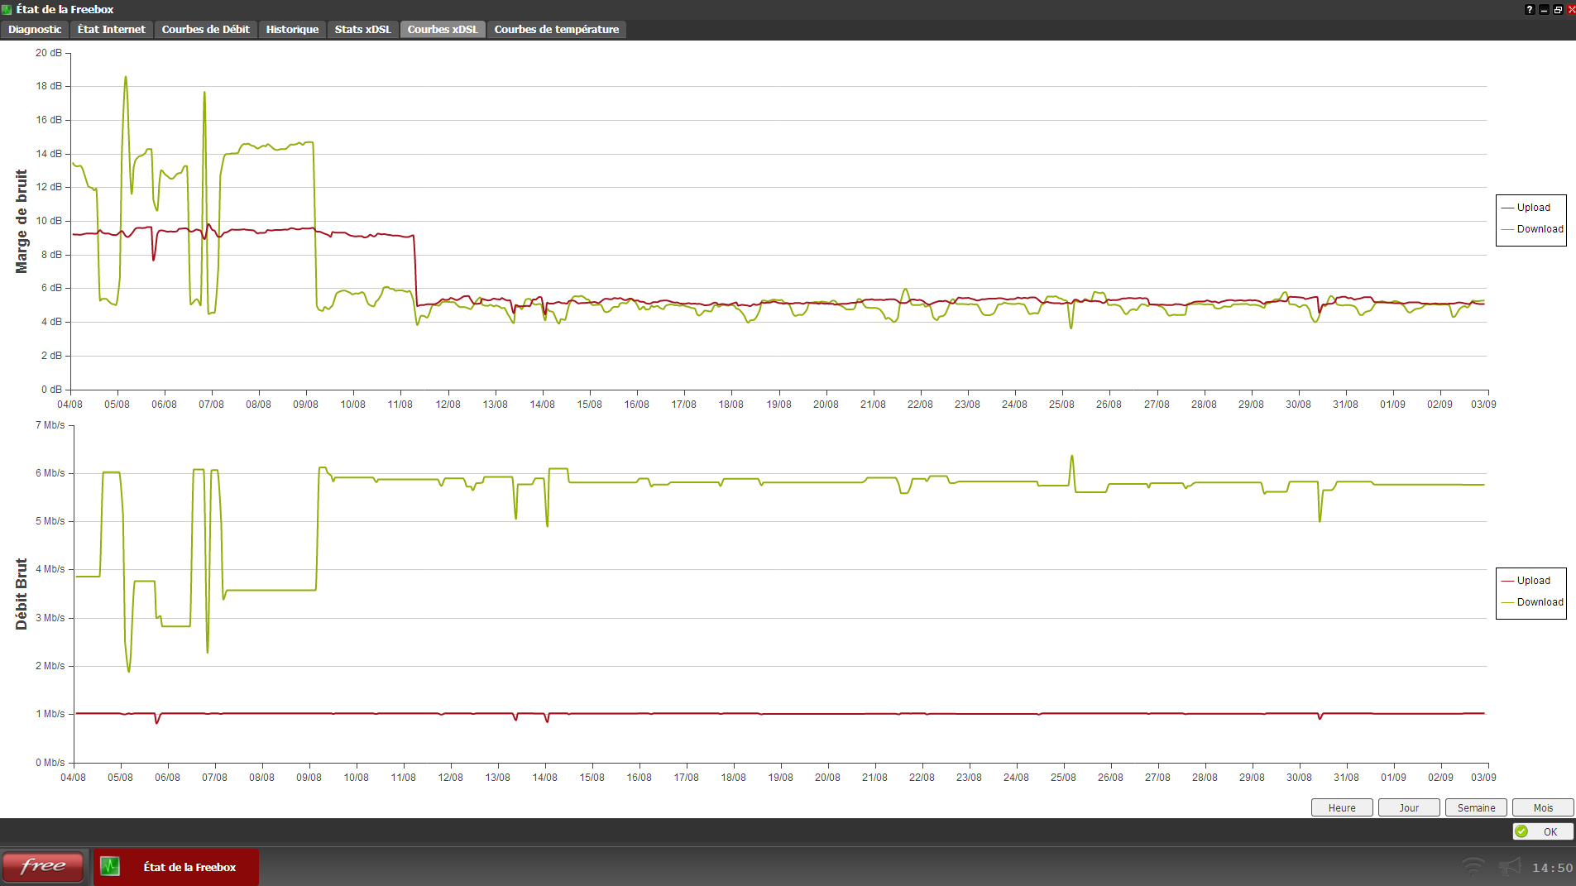Toggle the Upload curve in the Débit Brut legend
The width and height of the screenshot is (1576, 886).
[1533, 580]
